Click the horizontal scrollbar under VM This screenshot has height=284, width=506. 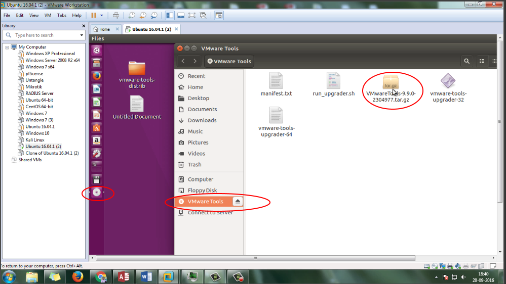click(255, 258)
